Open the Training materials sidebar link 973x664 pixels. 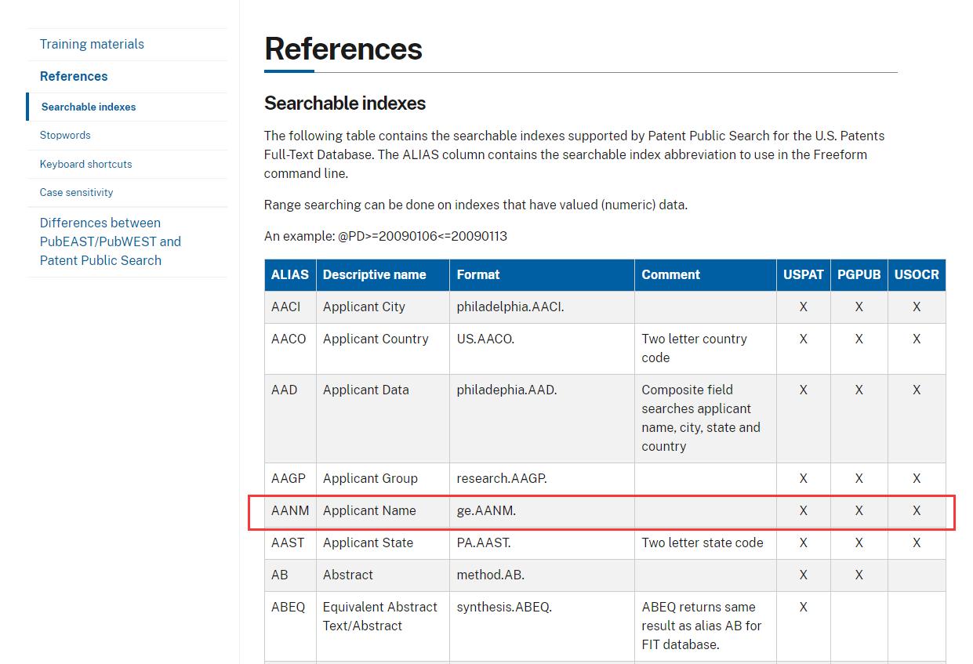tap(92, 44)
